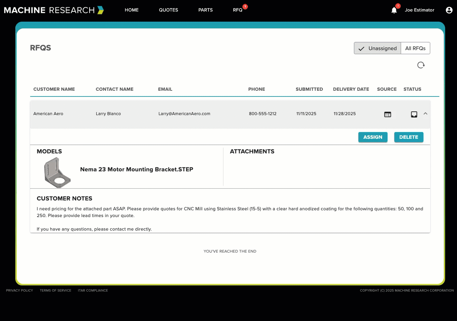Sort by Delivery Date column header

click(351, 89)
